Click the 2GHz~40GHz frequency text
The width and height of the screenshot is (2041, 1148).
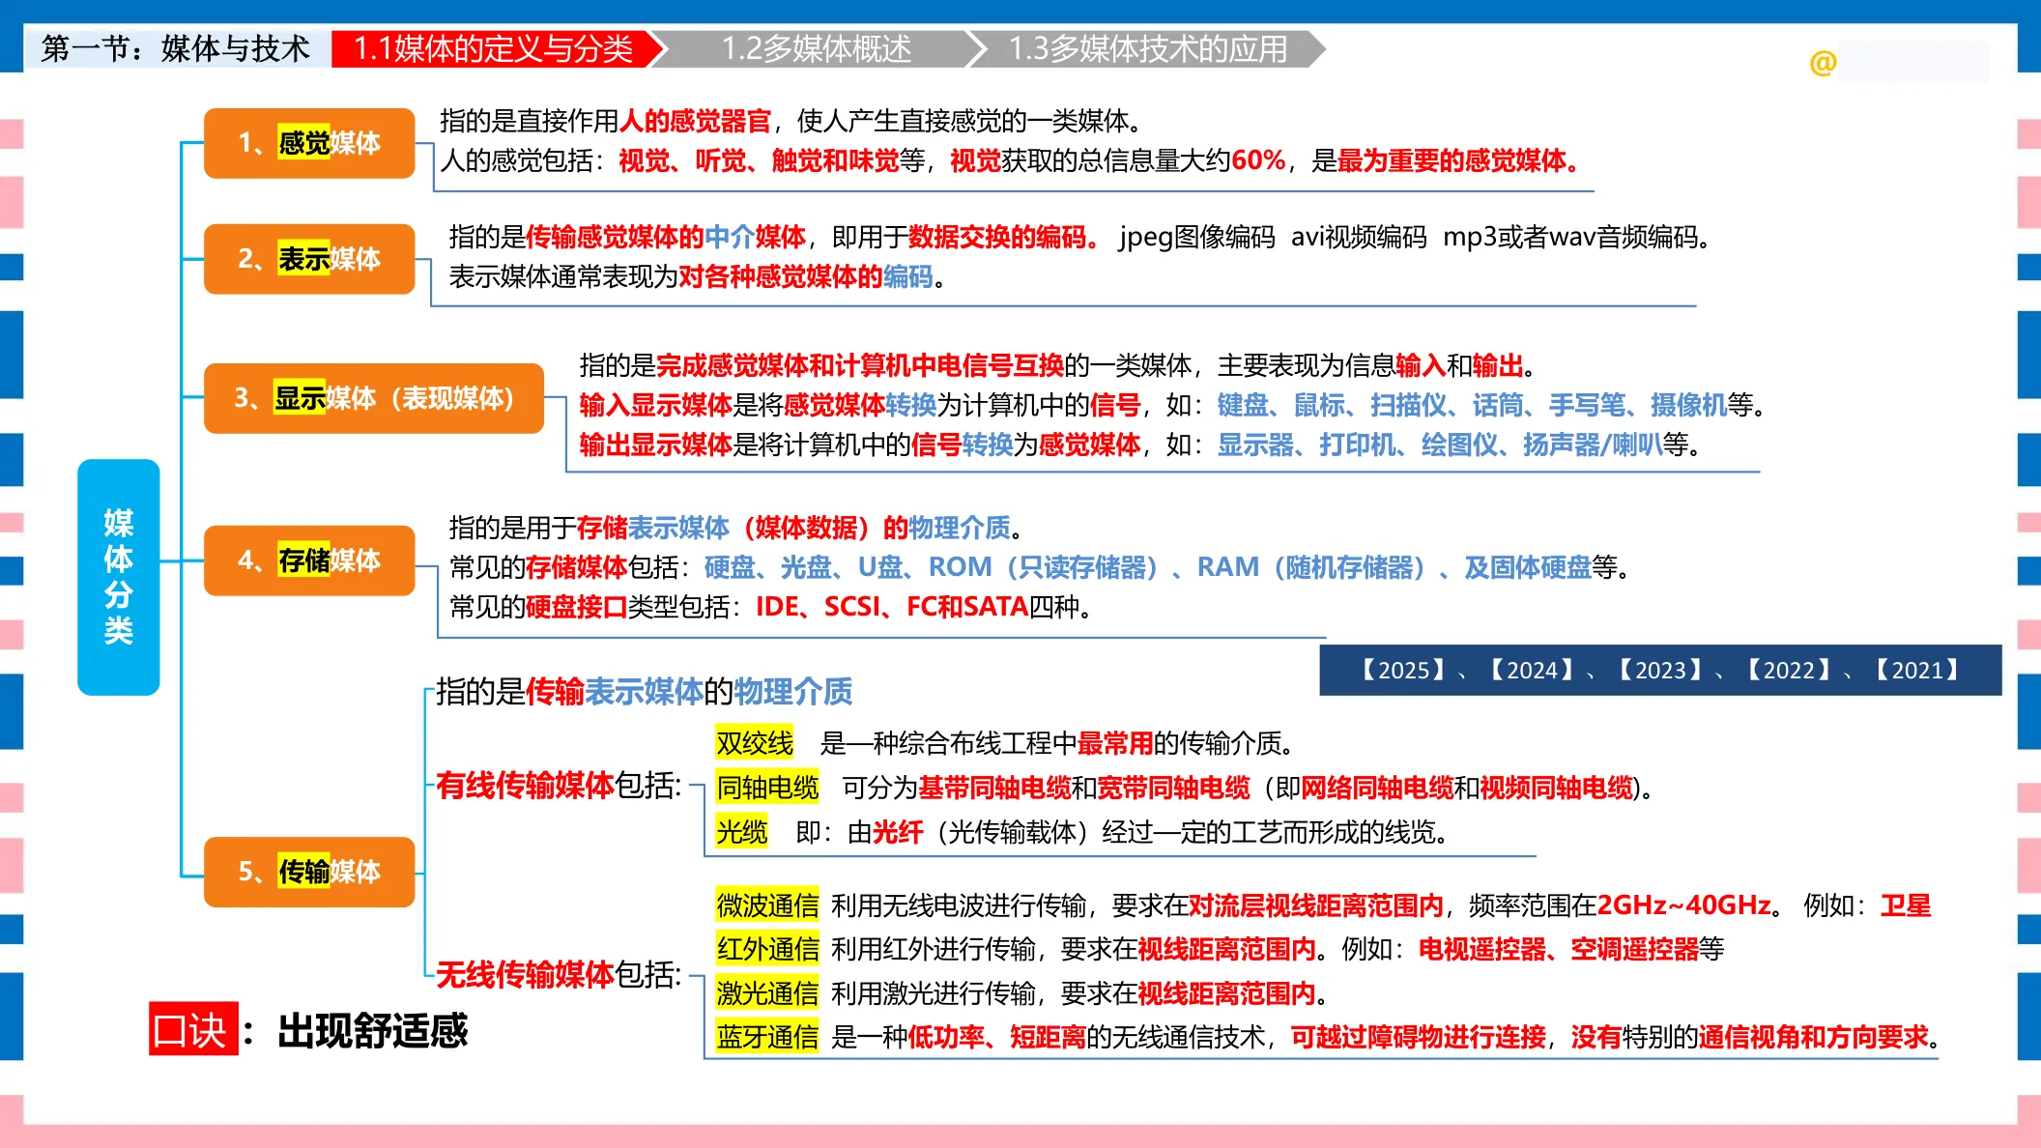click(1683, 905)
